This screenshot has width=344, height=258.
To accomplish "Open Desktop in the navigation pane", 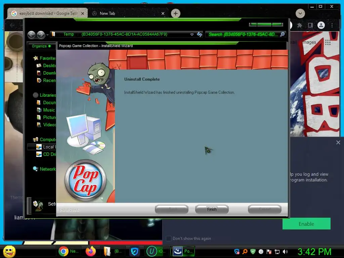I will [x=46, y=66].
